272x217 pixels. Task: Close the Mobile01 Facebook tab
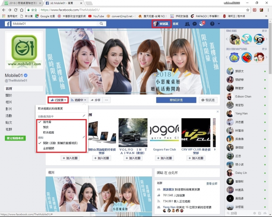pyautogui.click(x=81, y=3)
